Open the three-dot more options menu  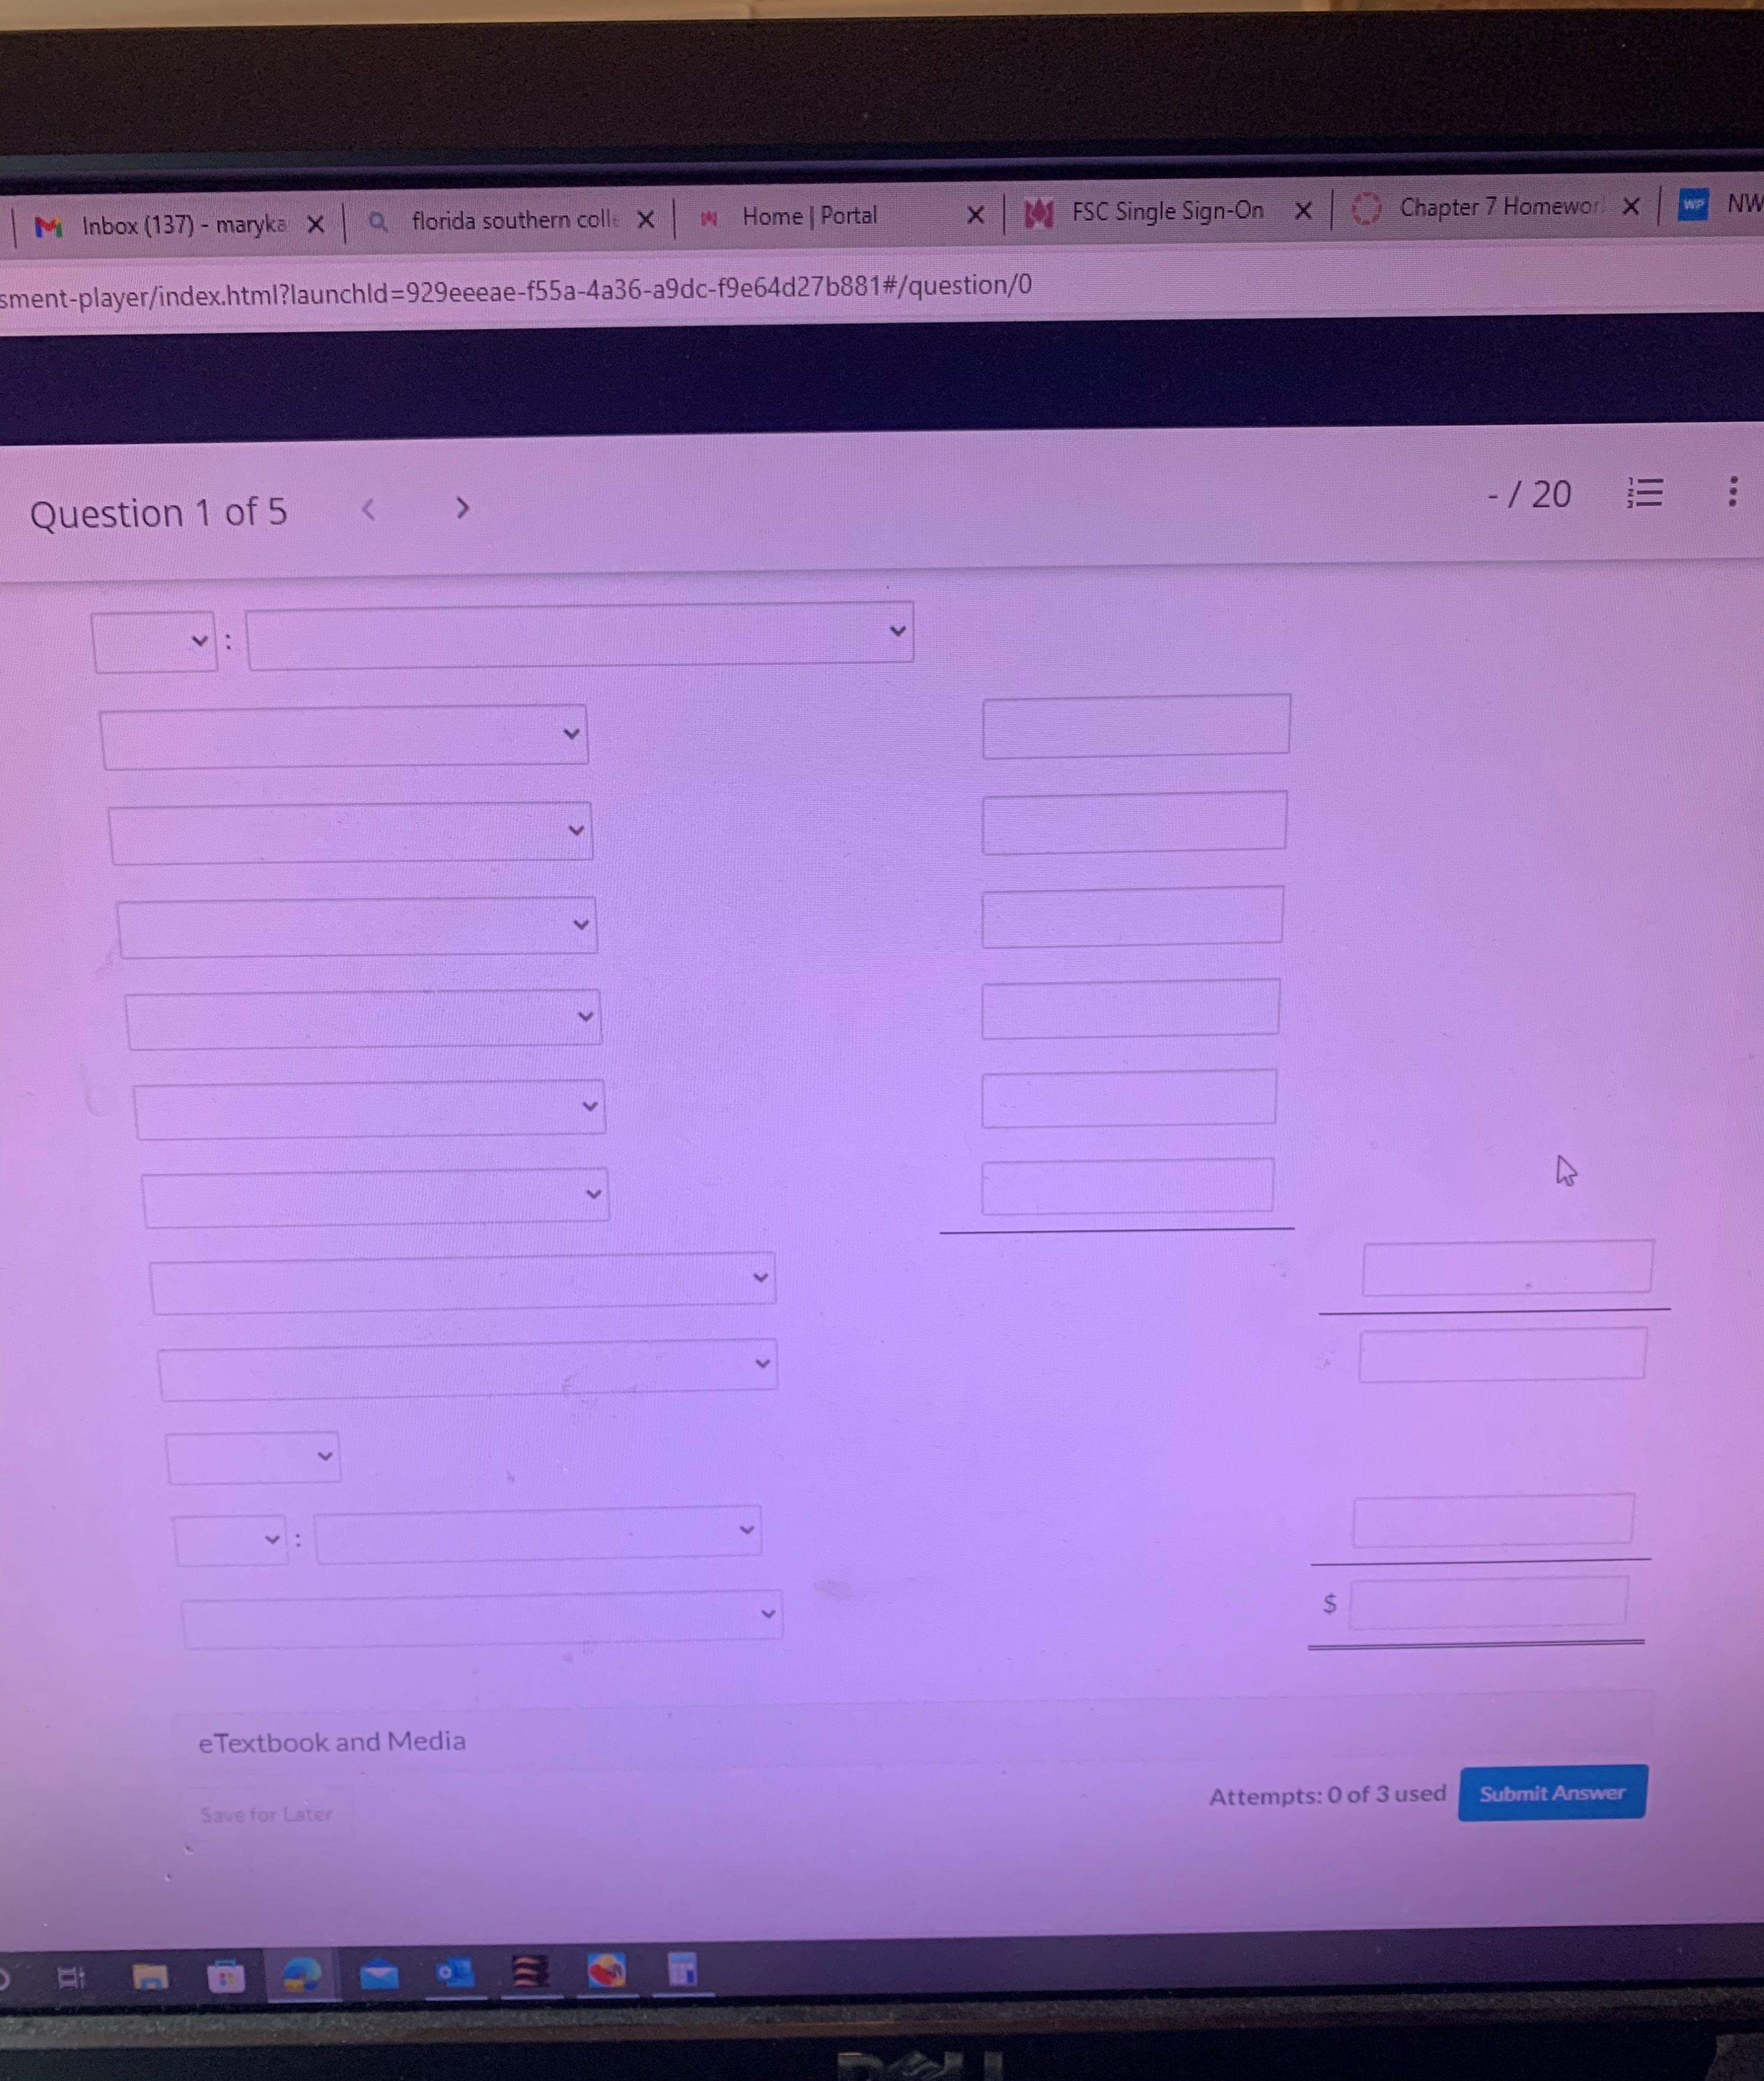click(1733, 491)
